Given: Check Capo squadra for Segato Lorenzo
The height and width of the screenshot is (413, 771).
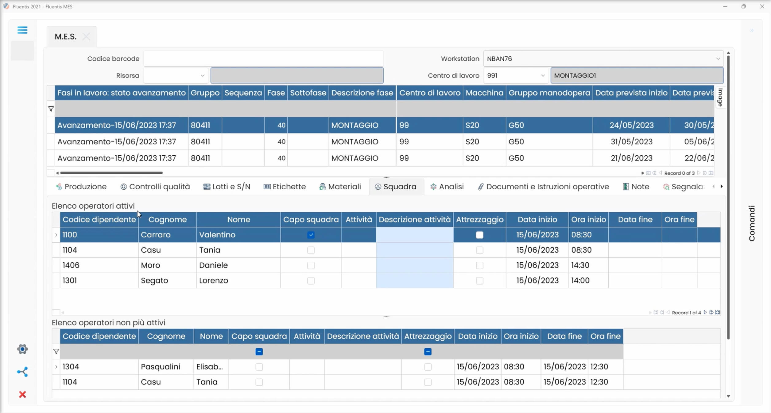Looking at the screenshot, I should pyautogui.click(x=311, y=281).
